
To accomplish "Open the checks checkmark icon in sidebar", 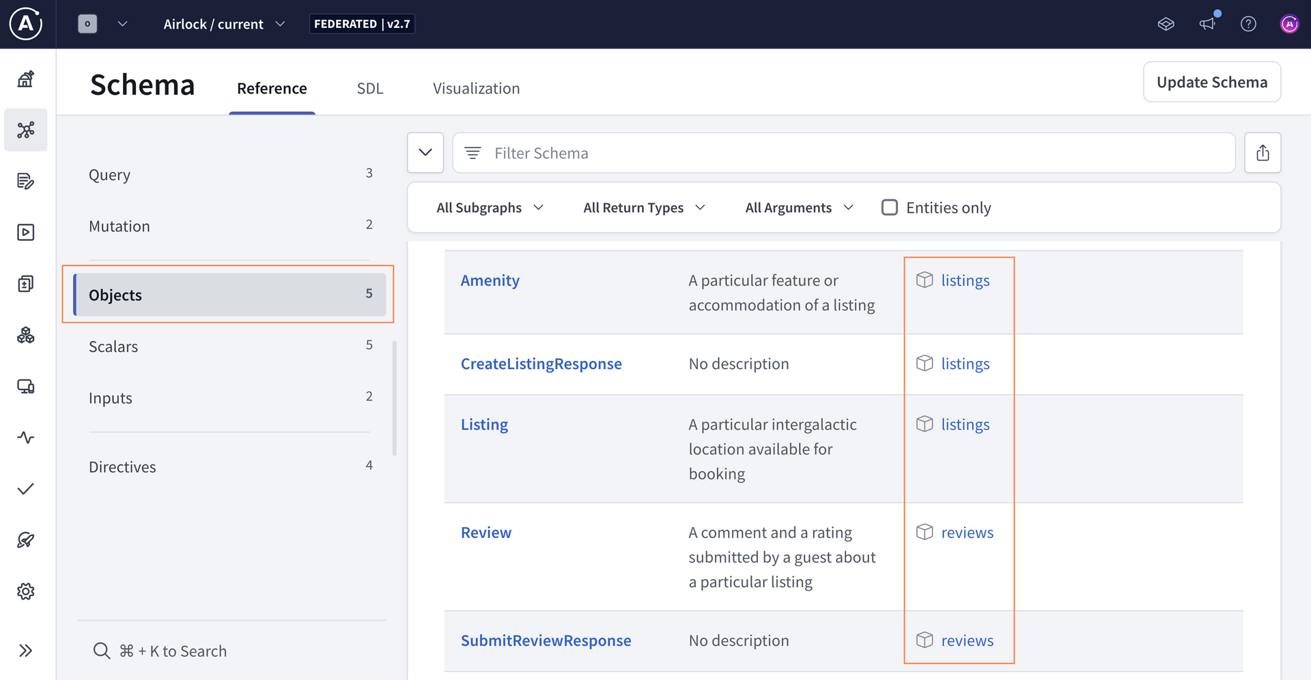I will 26,489.
